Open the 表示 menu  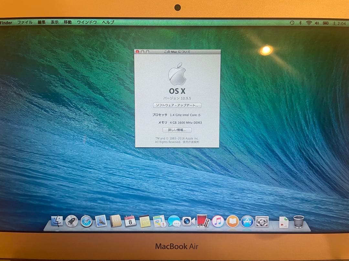(x=55, y=22)
